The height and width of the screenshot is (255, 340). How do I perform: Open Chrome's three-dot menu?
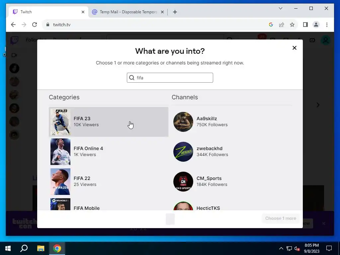point(327,25)
